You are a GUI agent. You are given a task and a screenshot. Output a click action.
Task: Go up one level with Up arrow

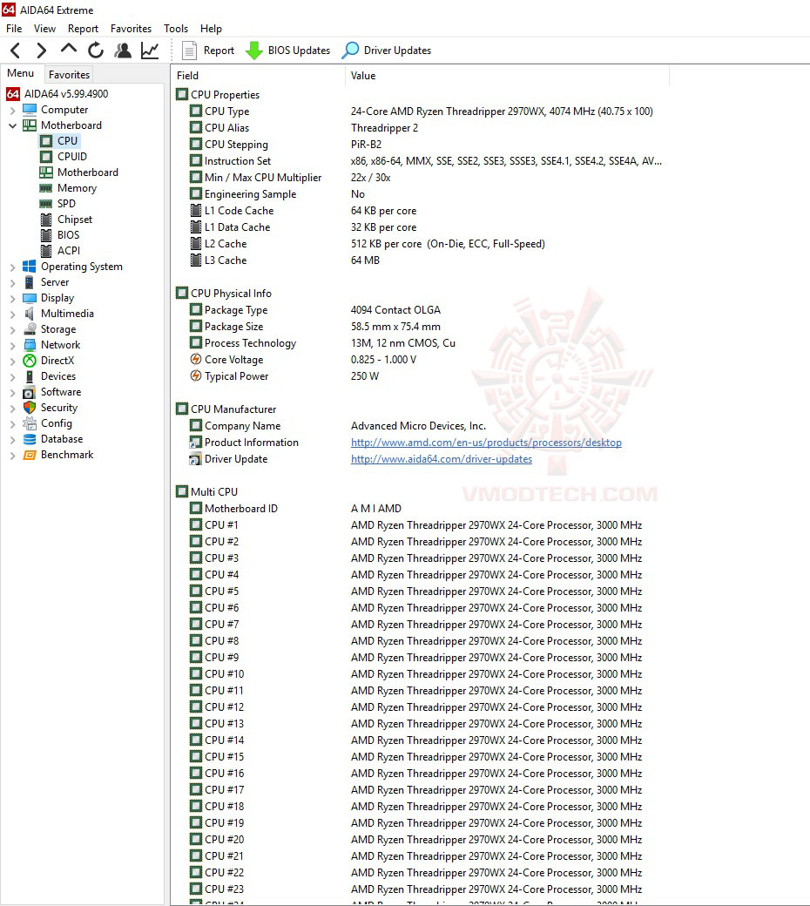pyautogui.click(x=69, y=50)
